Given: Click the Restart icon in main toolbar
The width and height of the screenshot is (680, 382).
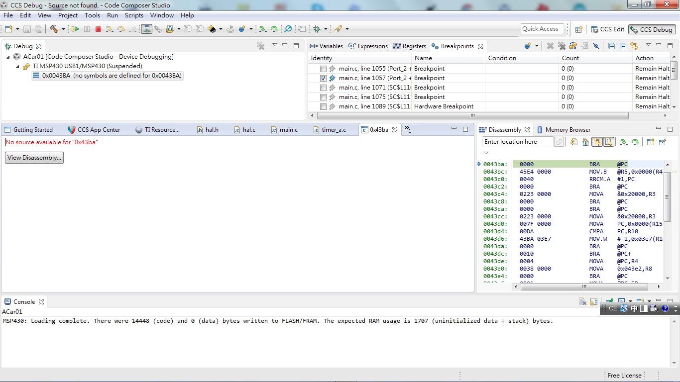Looking at the screenshot, I should click(230, 29).
